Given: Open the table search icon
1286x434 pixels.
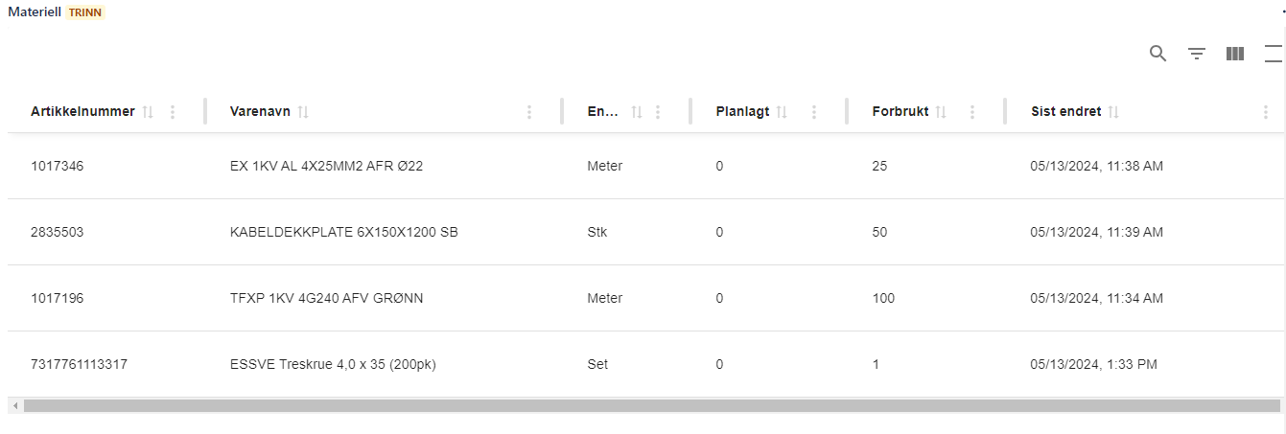Looking at the screenshot, I should (1157, 54).
